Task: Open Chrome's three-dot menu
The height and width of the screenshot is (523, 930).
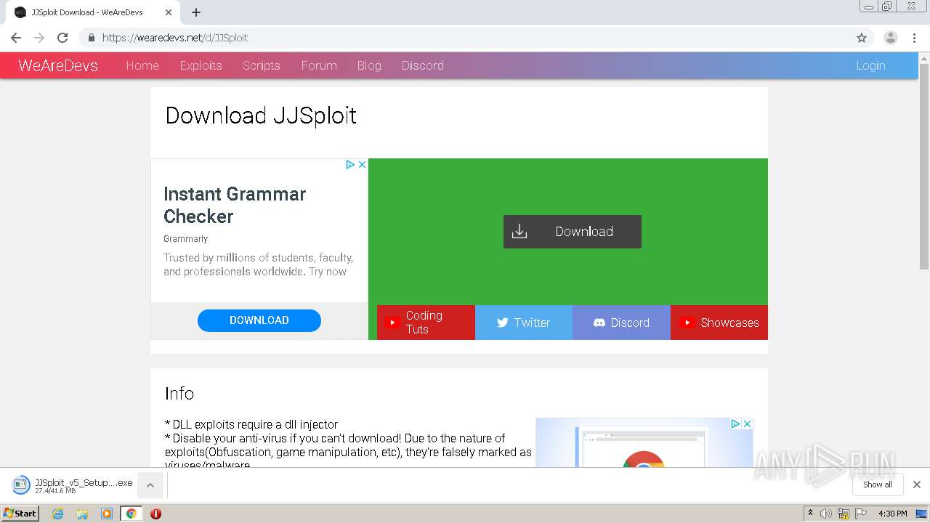Action: [x=915, y=38]
